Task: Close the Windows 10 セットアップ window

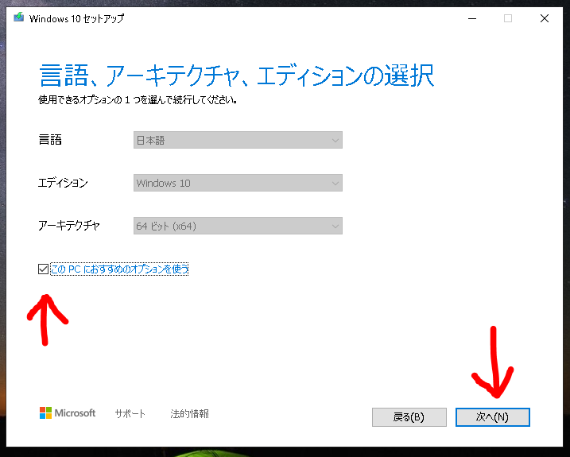Action: tap(545, 18)
